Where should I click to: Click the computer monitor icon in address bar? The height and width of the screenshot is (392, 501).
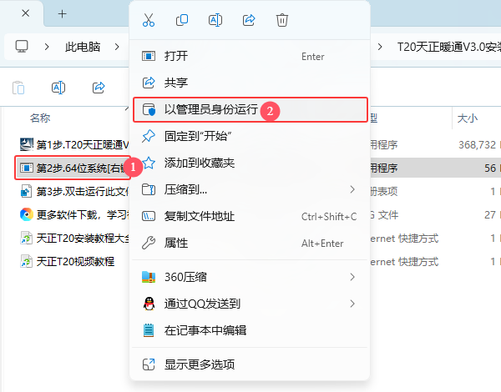click(22, 47)
